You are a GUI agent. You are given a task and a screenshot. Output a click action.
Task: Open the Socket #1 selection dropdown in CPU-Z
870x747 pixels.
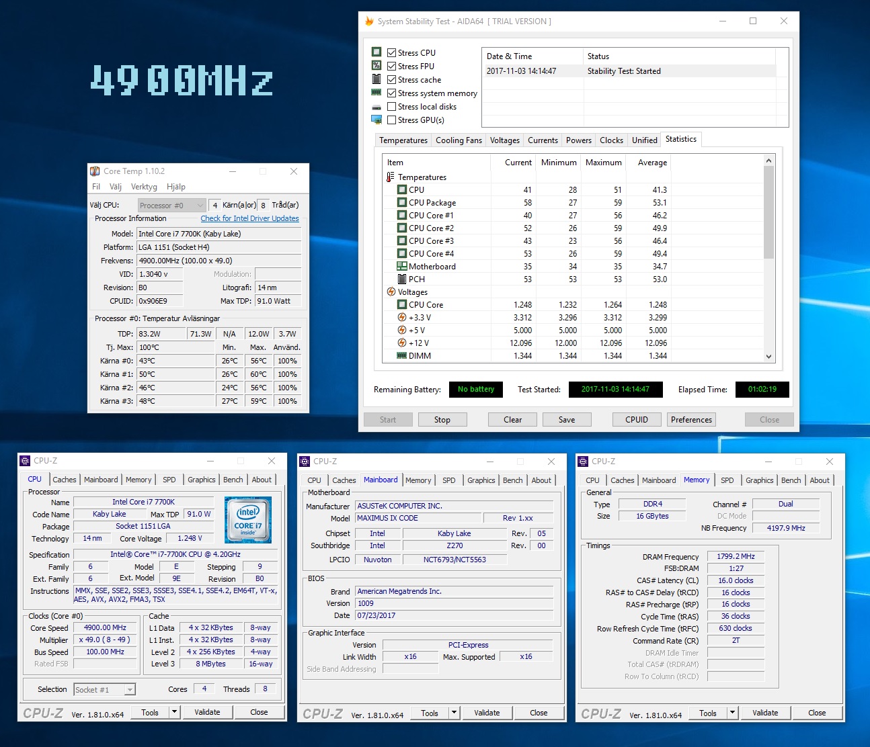[x=104, y=689]
